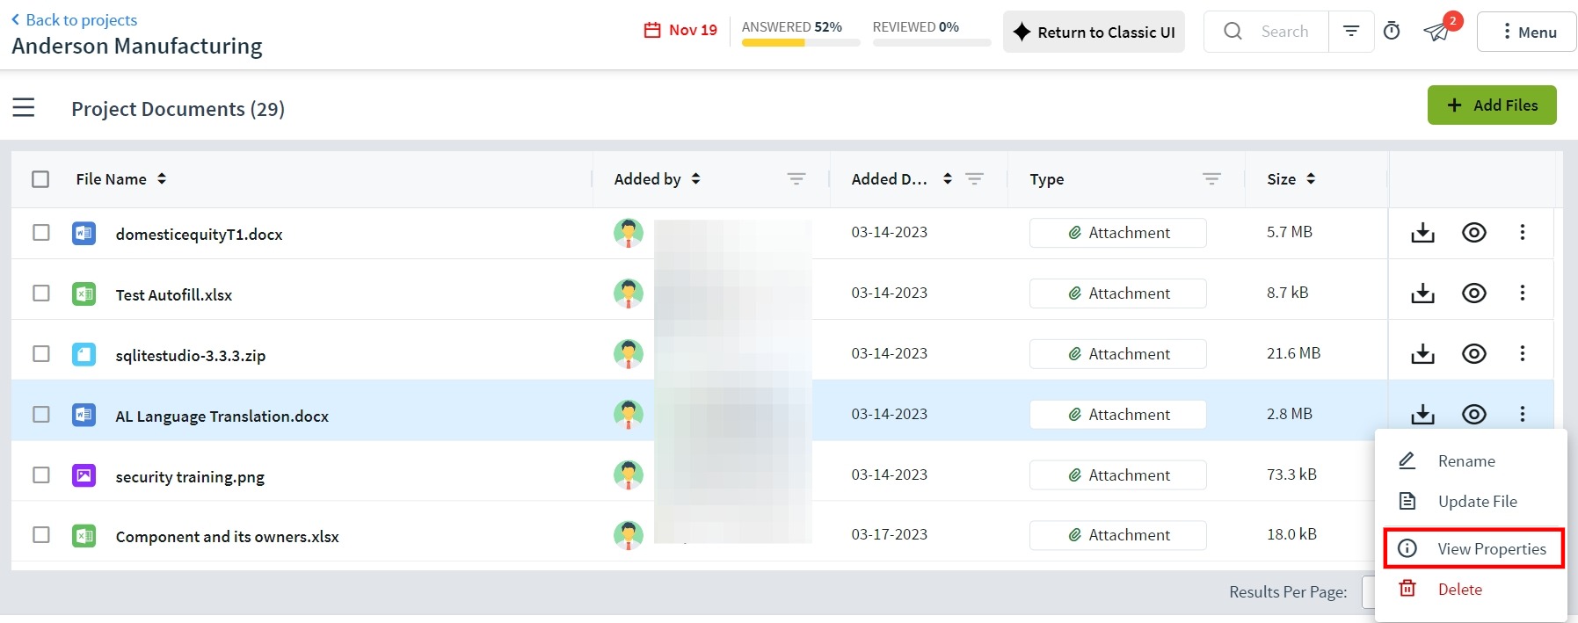Open kebab menu for AL Language Translation.docx

[x=1523, y=414]
